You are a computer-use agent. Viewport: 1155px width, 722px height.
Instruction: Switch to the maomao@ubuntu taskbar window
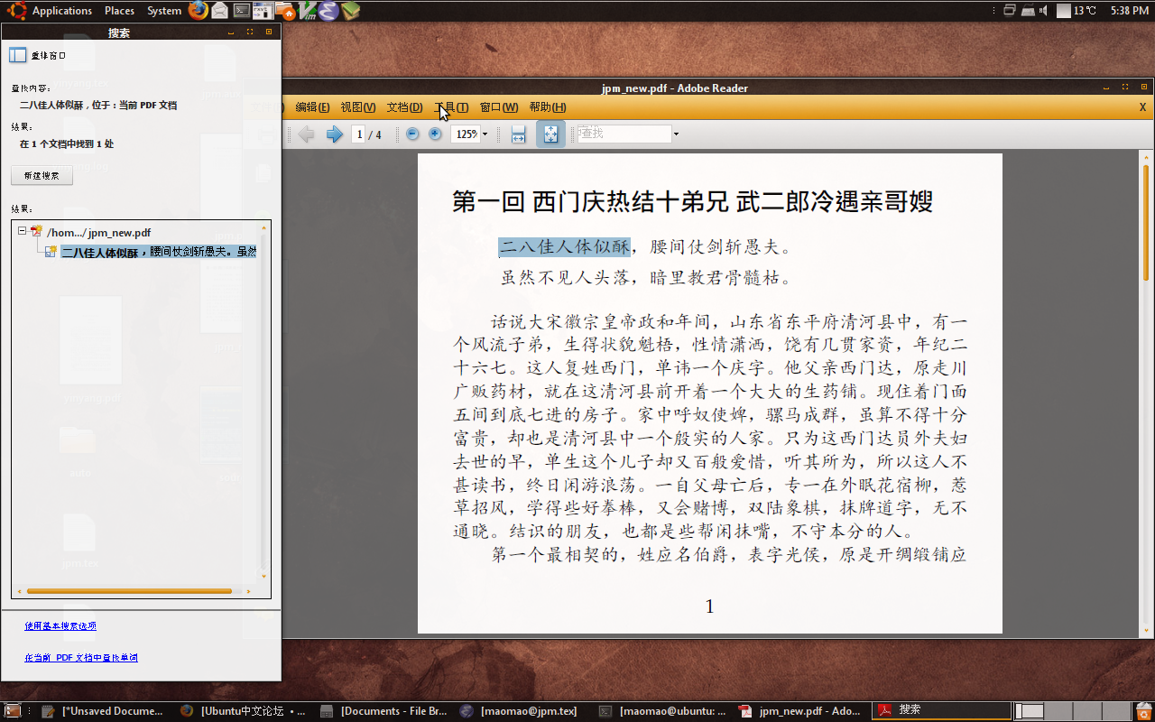coord(663,711)
